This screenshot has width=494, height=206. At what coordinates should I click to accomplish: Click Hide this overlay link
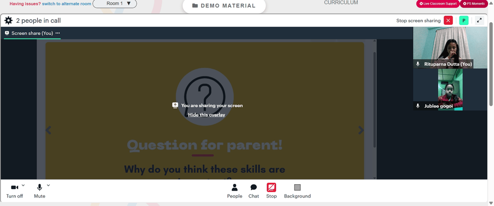coord(206,115)
